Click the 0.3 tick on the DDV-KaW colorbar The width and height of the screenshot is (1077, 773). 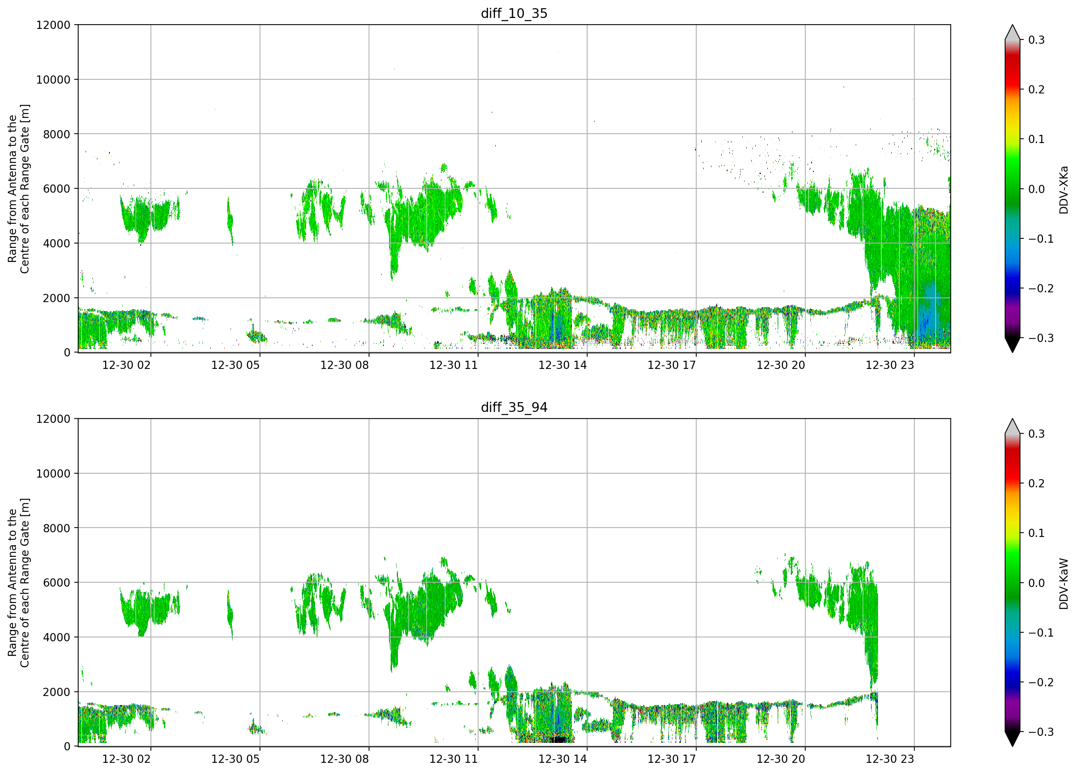pyautogui.click(x=1036, y=434)
